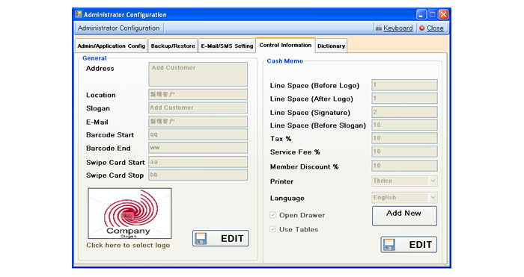Click the Line Space (Signature) field
This screenshot has height=277, width=524.
click(x=404, y=112)
